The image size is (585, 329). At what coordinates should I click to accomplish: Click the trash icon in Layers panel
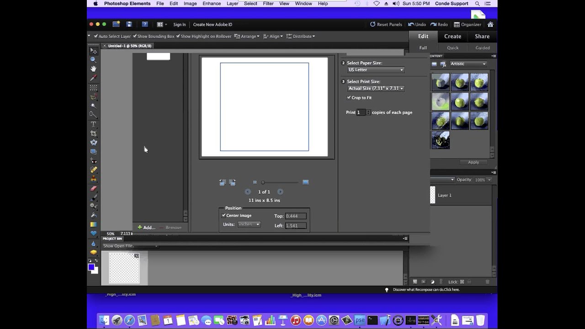click(487, 282)
